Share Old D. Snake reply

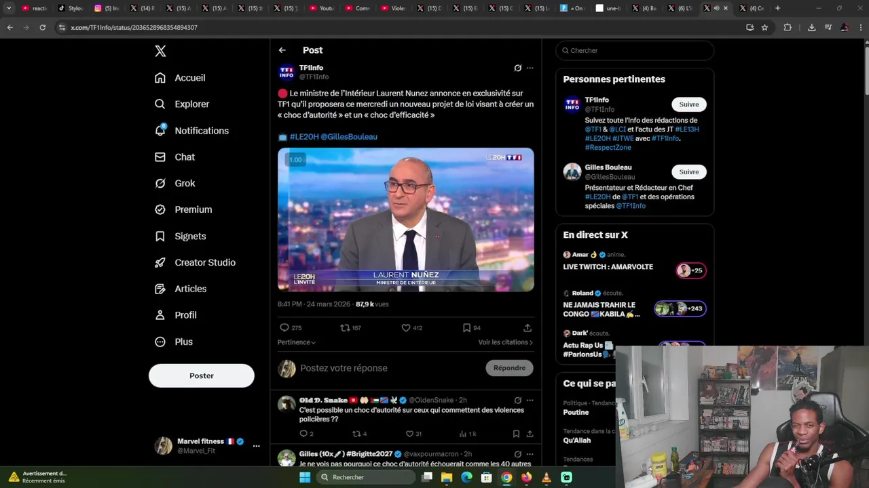[530, 434]
